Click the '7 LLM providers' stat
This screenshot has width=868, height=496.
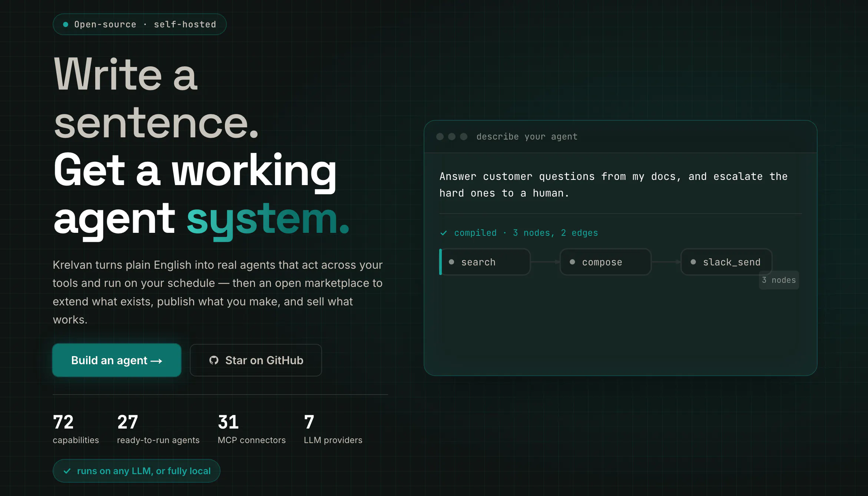point(333,429)
